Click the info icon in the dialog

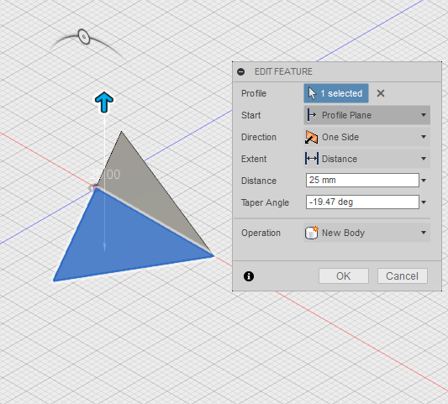[249, 276]
